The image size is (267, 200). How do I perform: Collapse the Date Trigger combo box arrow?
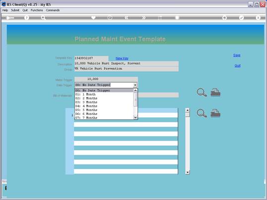tap(135, 85)
